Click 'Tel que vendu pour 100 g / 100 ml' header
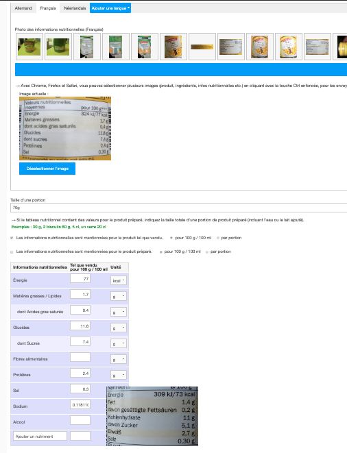The image size is (347, 453). click(x=88, y=267)
